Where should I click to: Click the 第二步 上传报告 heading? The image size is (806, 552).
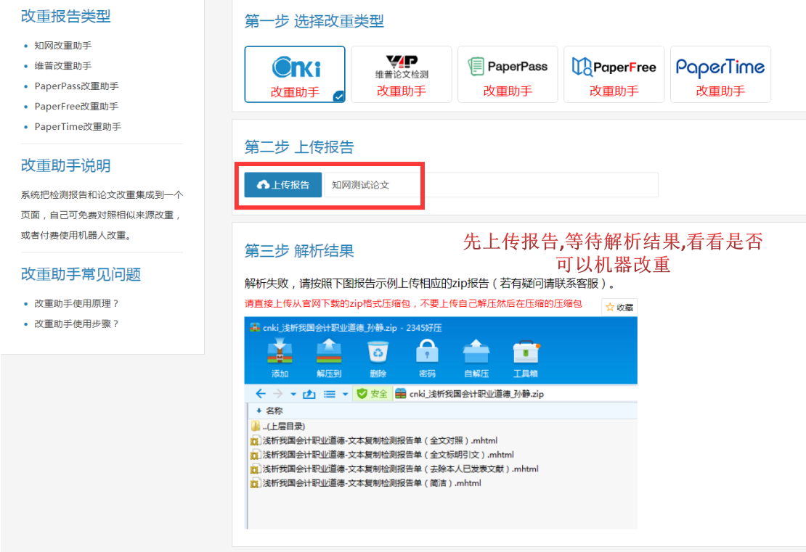pyautogui.click(x=299, y=147)
